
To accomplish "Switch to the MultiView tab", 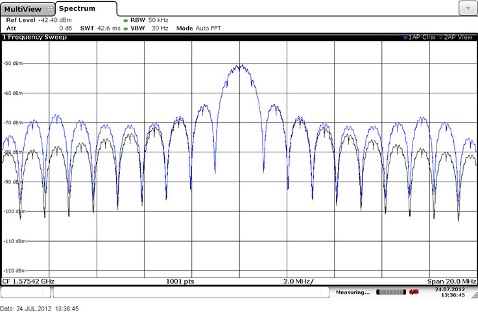I will tap(23, 8).
